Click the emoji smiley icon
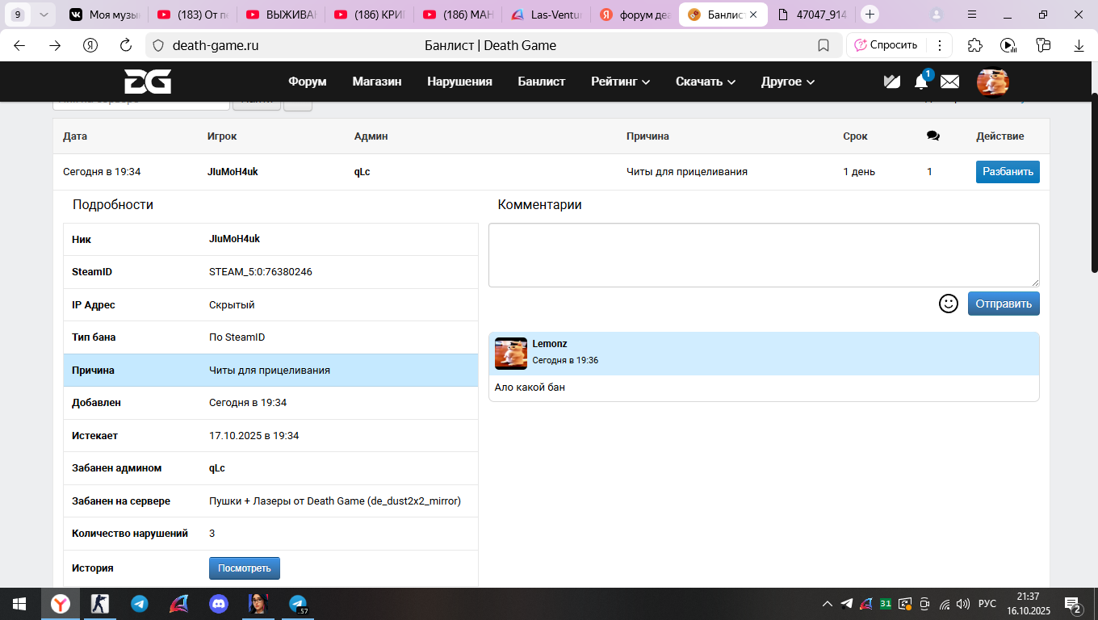The height and width of the screenshot is (620, 1098). [x=948, y=304]
